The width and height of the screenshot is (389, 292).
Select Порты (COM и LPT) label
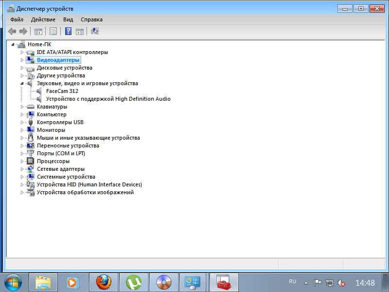tap(61, 153)
